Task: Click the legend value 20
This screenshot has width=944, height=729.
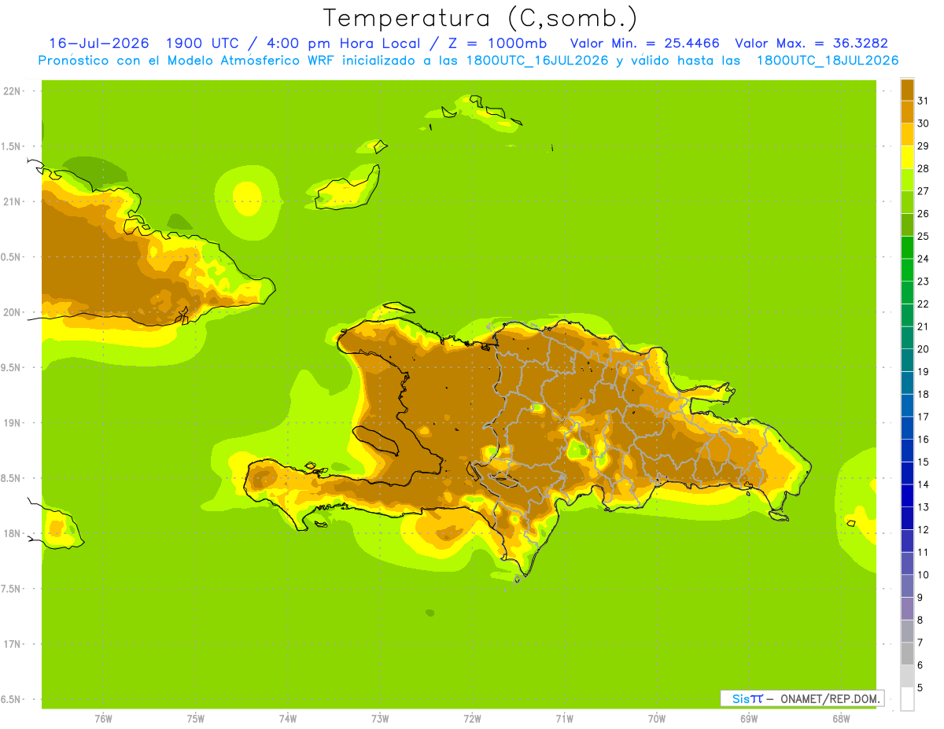Action: click(923, 349)
